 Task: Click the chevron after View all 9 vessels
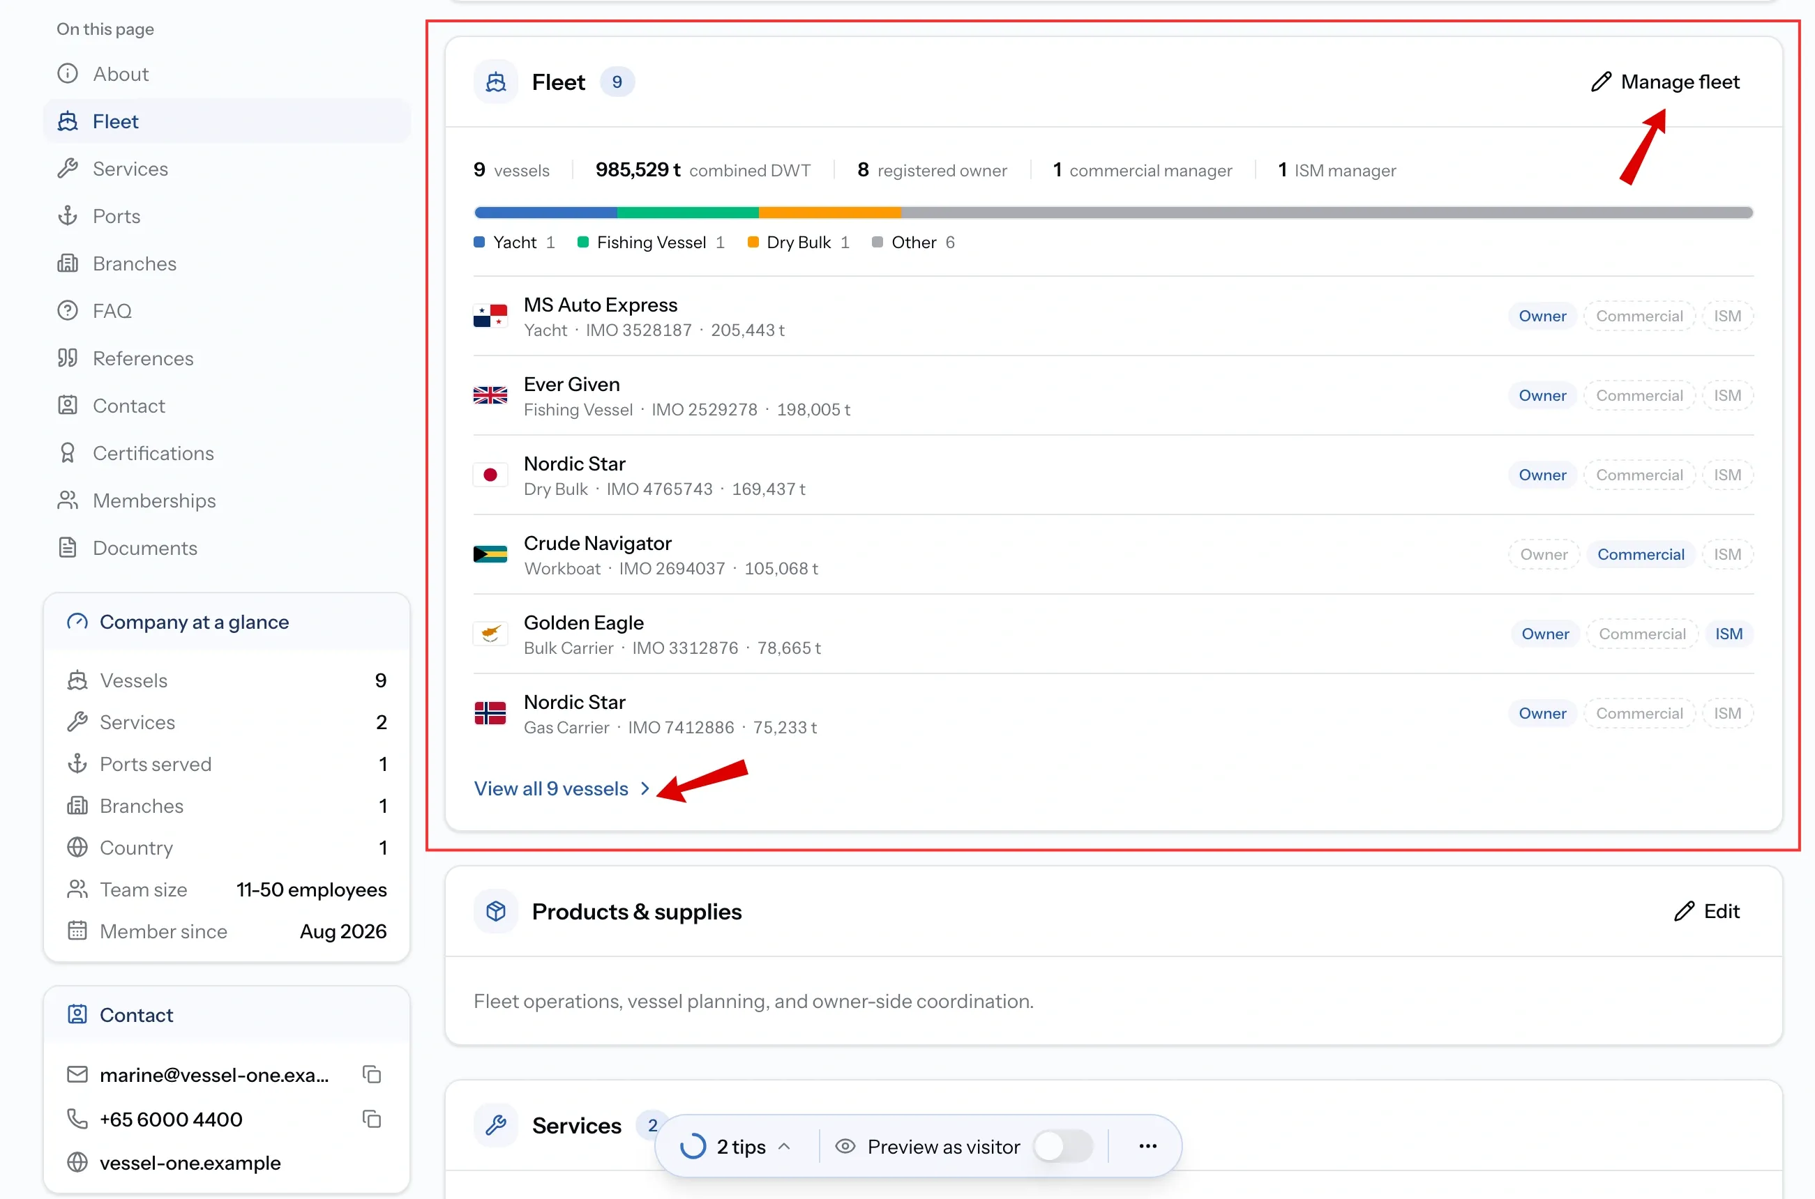pos(645,788)
